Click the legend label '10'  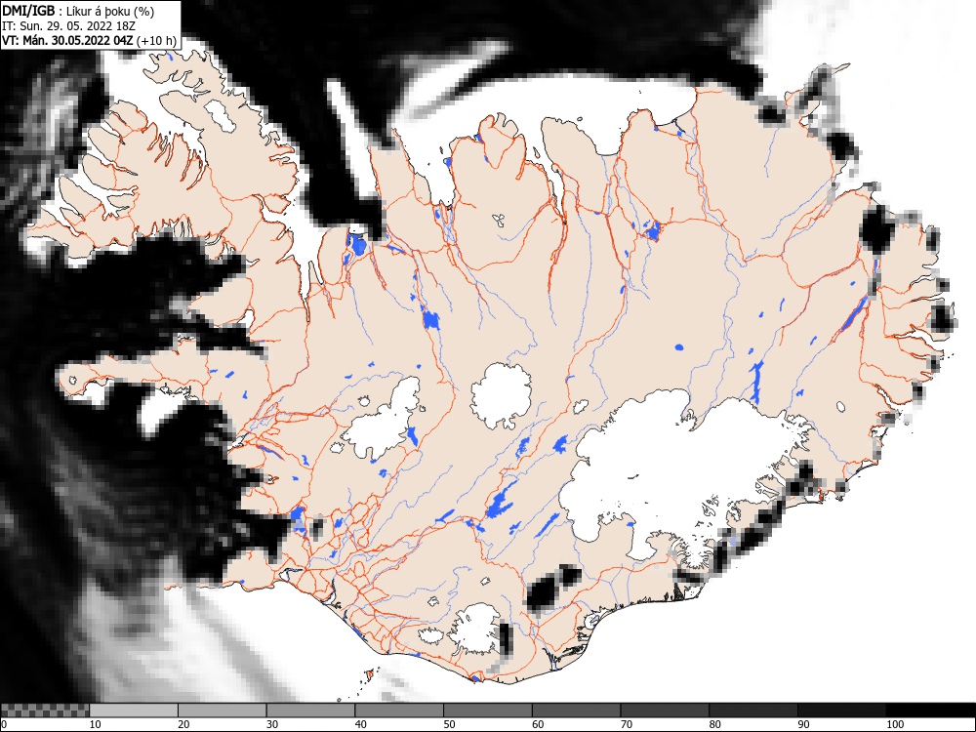pos(96,724)
